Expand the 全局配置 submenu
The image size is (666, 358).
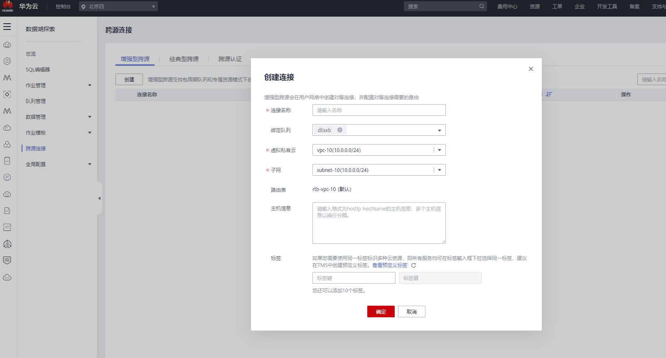tap(89, 164)
